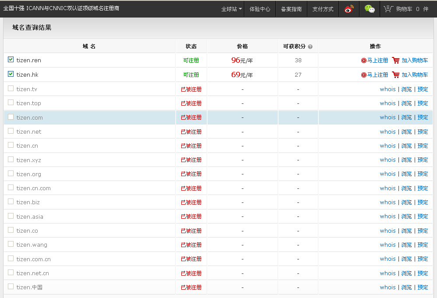437x298 pixels.
Task: Click points value 38
Action: click(298, 60)
